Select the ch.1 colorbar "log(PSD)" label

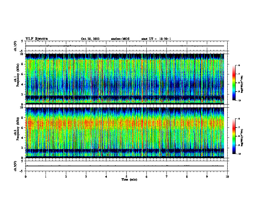point(242,84)
